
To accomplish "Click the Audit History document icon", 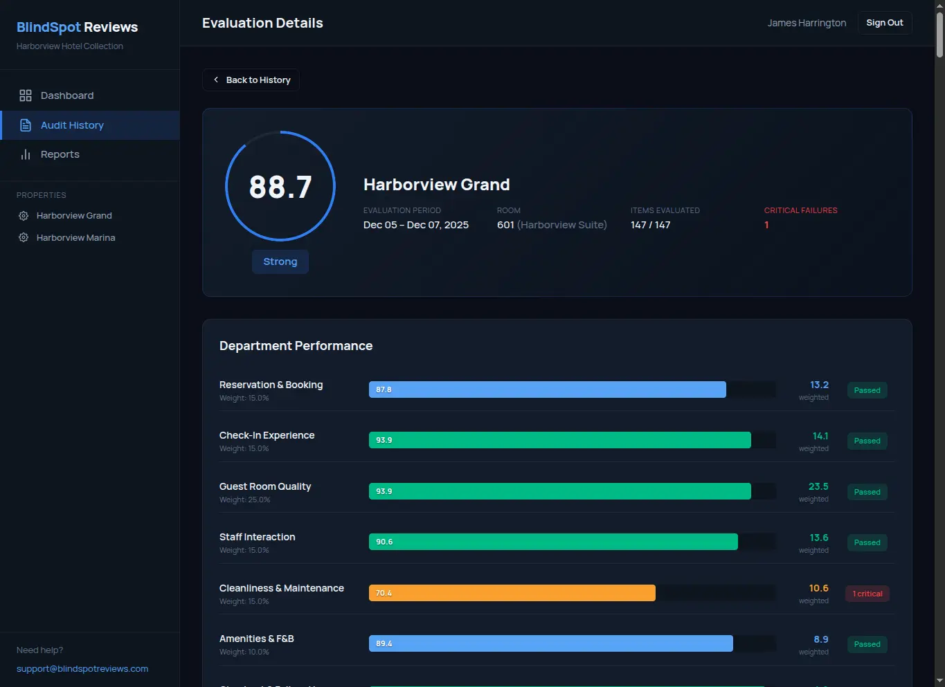I will (x=26, y=125).
